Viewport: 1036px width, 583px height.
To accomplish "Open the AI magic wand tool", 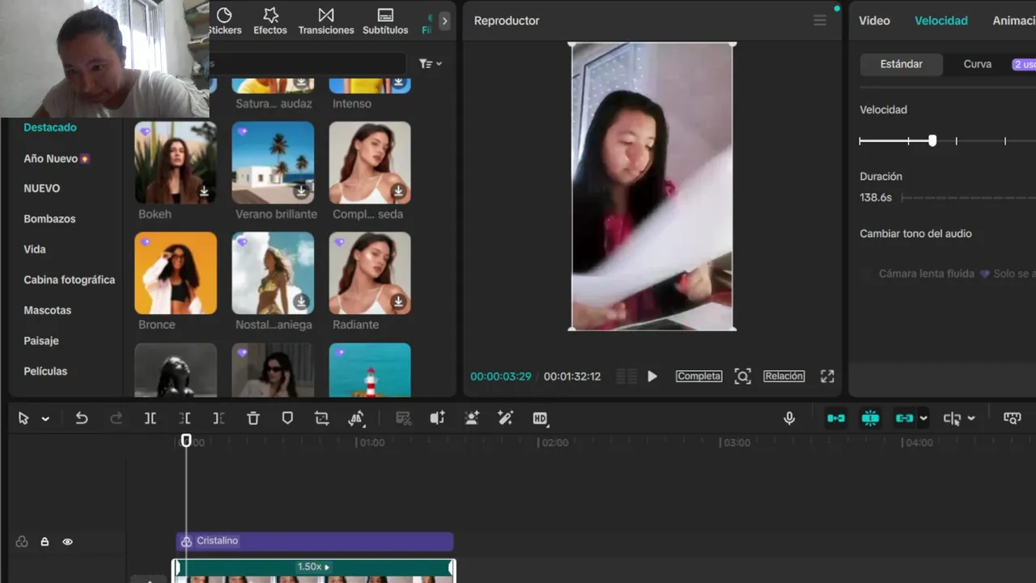I will click(x=506, y=419).
